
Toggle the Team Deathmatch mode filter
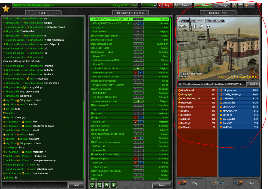point(99,185)
